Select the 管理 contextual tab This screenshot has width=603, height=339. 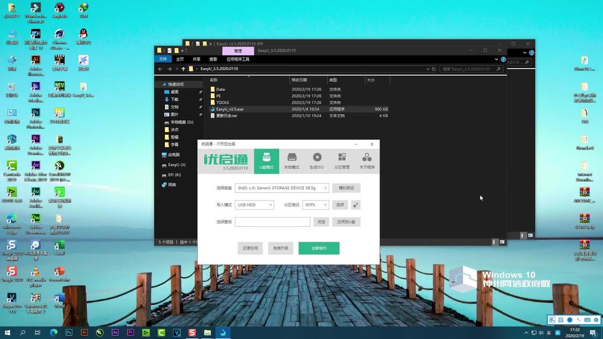(238, 51)
